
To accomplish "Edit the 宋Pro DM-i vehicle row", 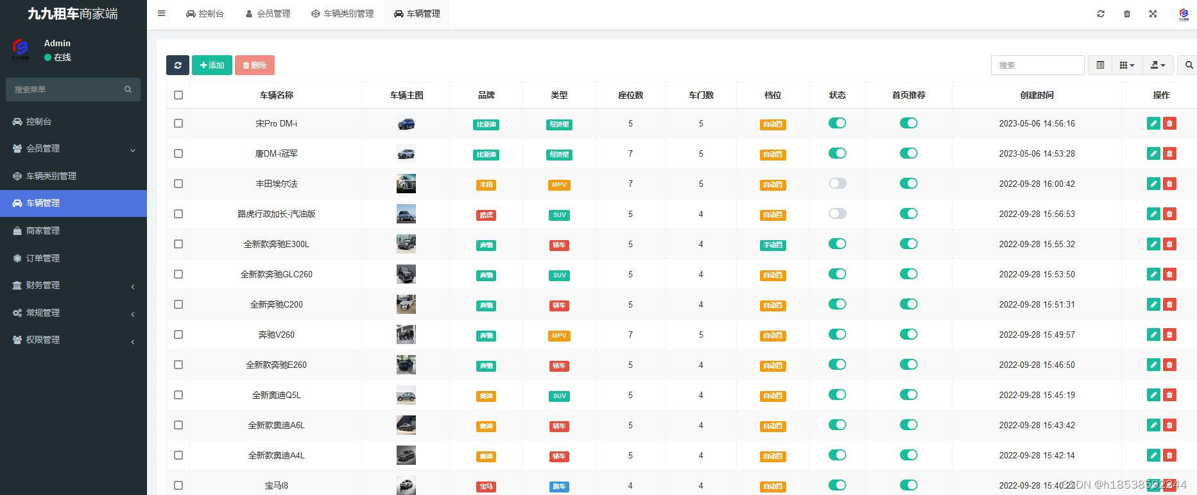I will [x=1153, y=123].
